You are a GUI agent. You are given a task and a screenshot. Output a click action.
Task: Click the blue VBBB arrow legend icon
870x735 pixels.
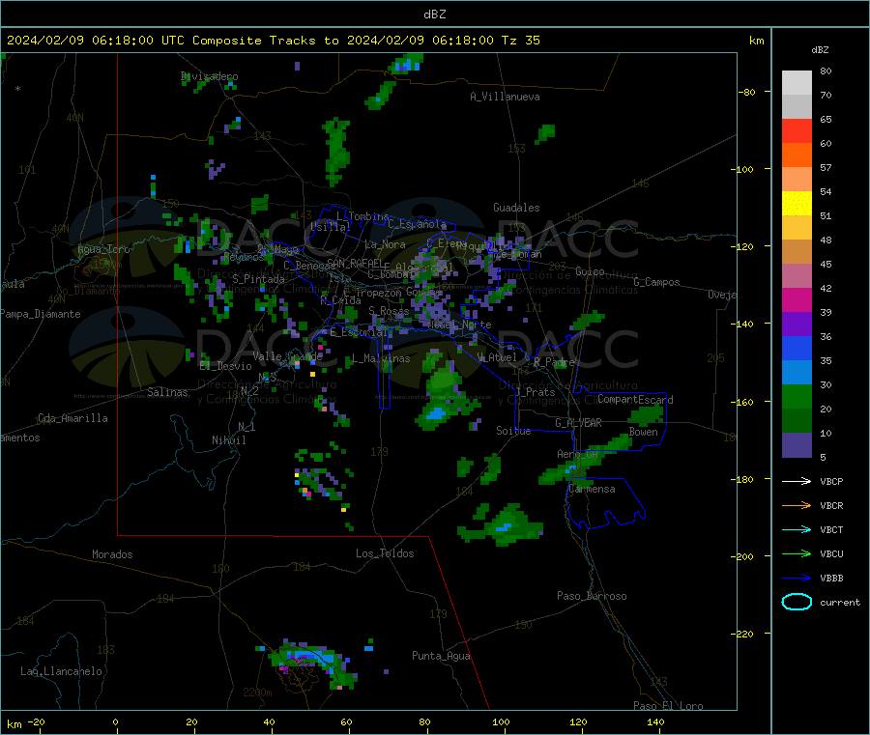pos(797,579)
